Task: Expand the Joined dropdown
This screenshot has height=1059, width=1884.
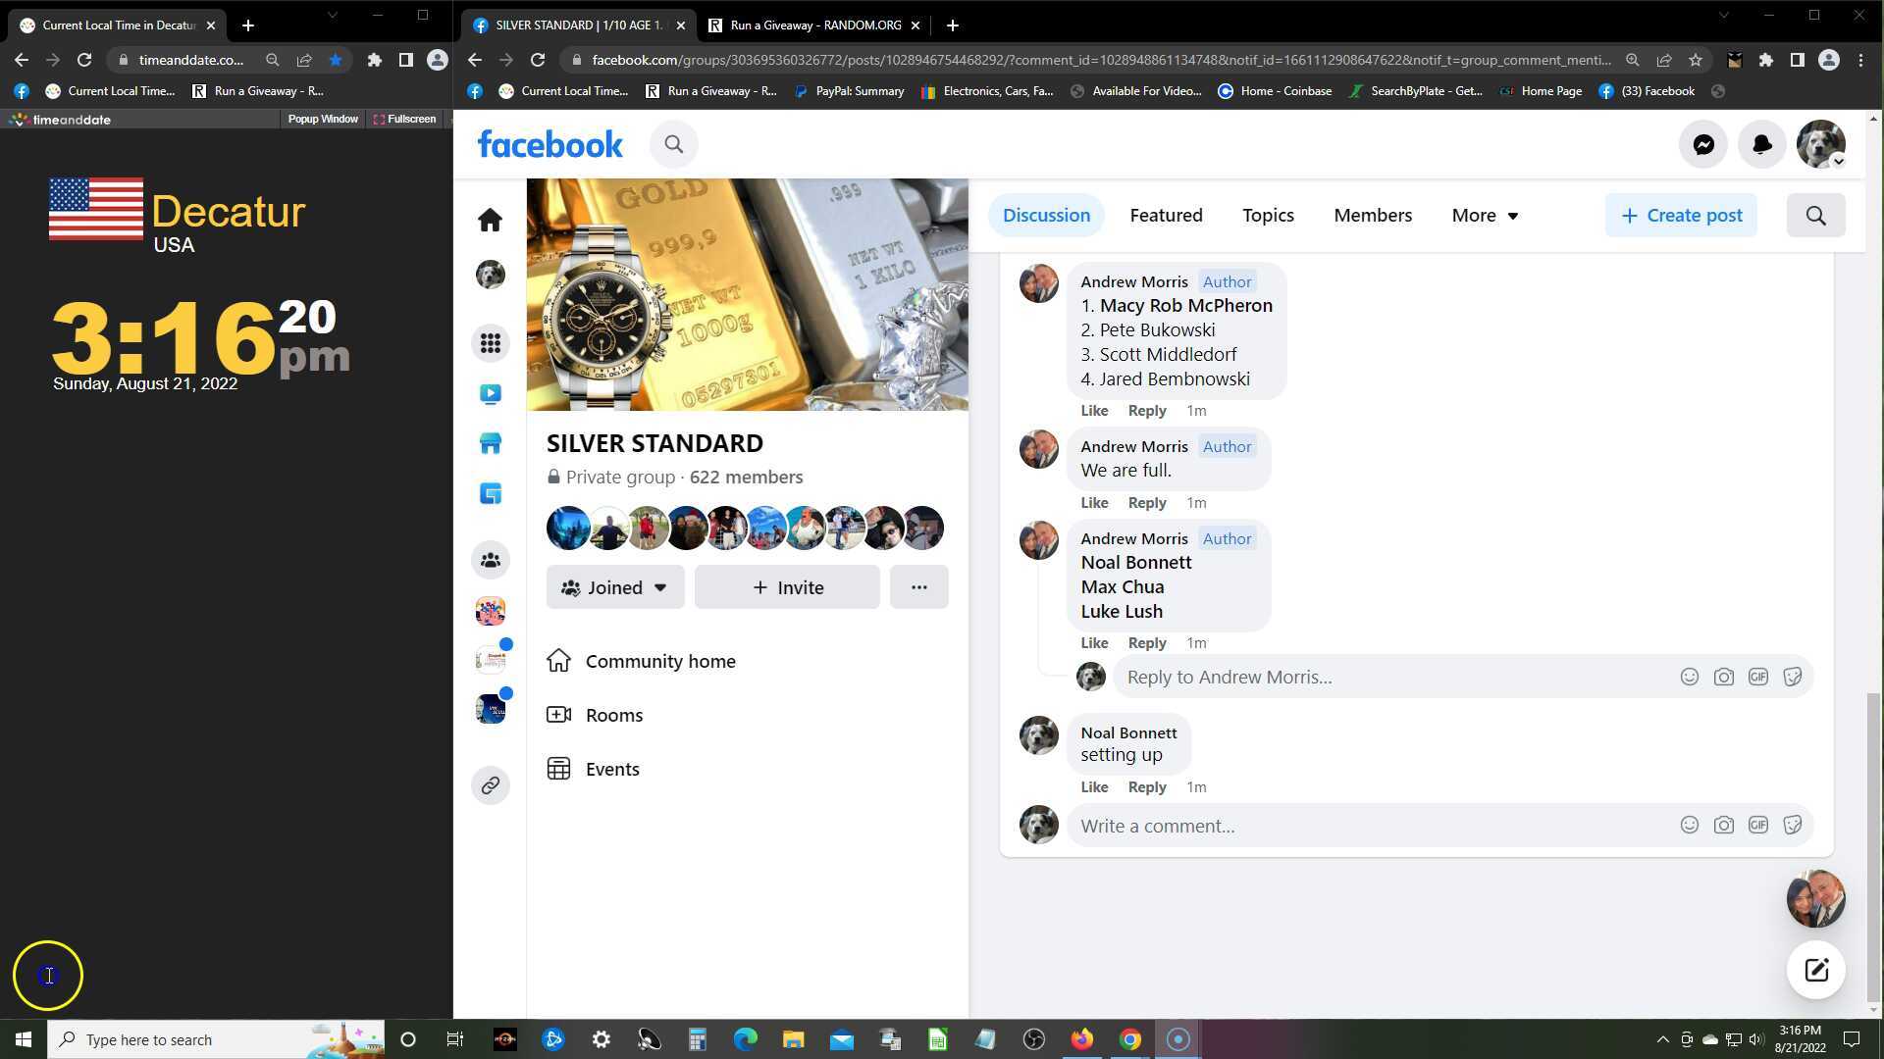Action: click(615, 587)
